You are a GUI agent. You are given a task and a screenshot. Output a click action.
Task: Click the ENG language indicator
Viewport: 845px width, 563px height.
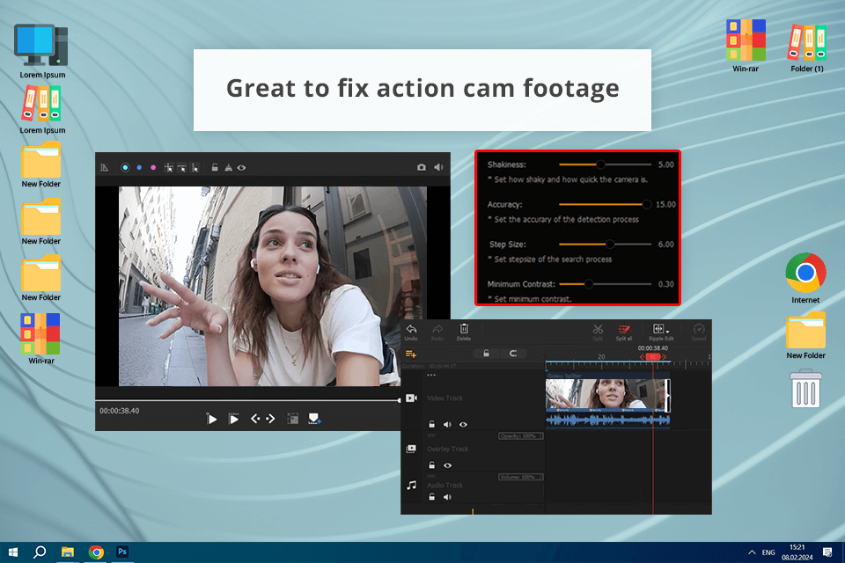[x=768, y=552]
